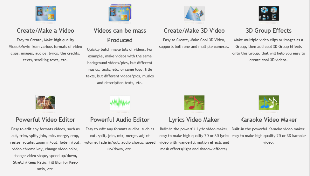The width and height of the screenshot is (310, 176).
Task: Click text 'create cool 3D videos.'
Action: tap(268, 60)
